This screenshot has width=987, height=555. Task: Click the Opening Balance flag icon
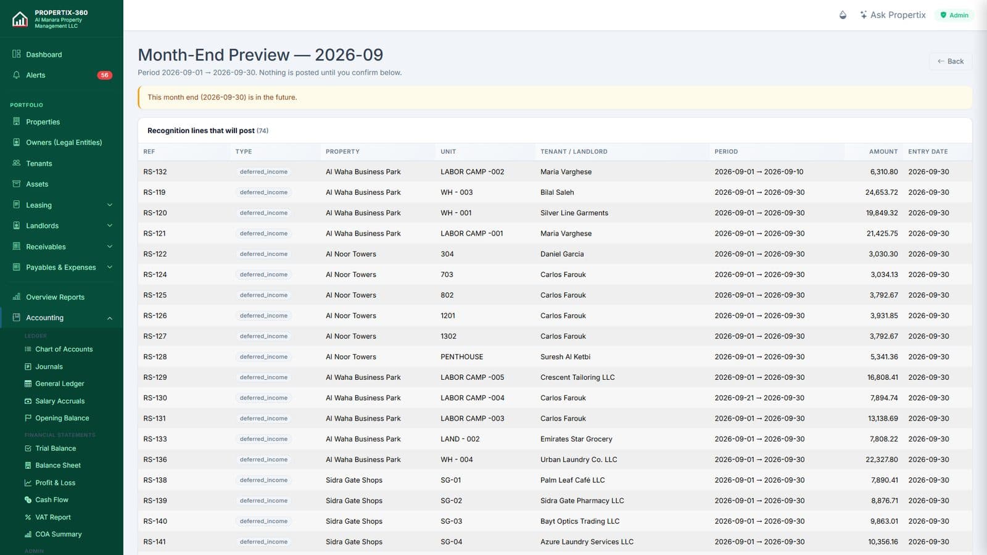28,418
